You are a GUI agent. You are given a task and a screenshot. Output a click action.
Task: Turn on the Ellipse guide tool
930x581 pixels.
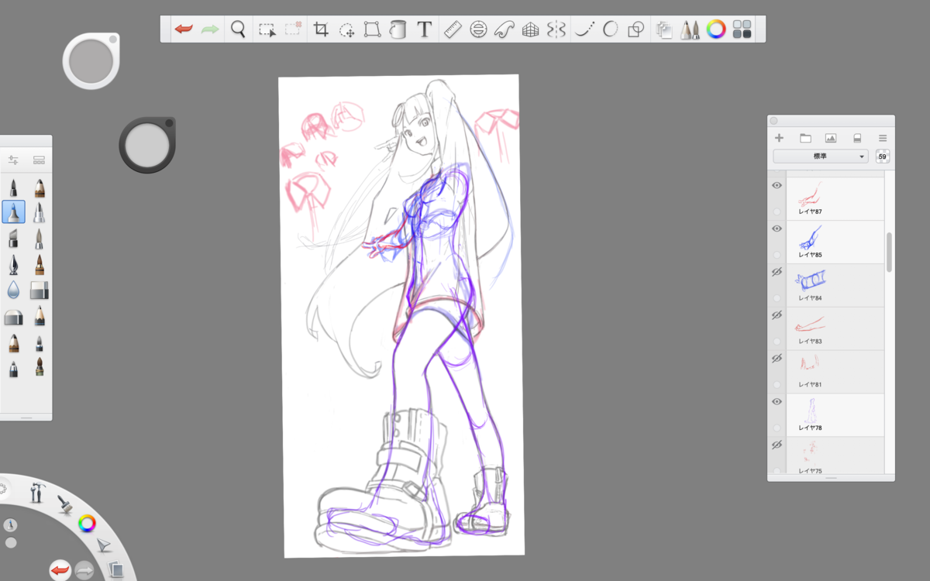tap(478, 29)
